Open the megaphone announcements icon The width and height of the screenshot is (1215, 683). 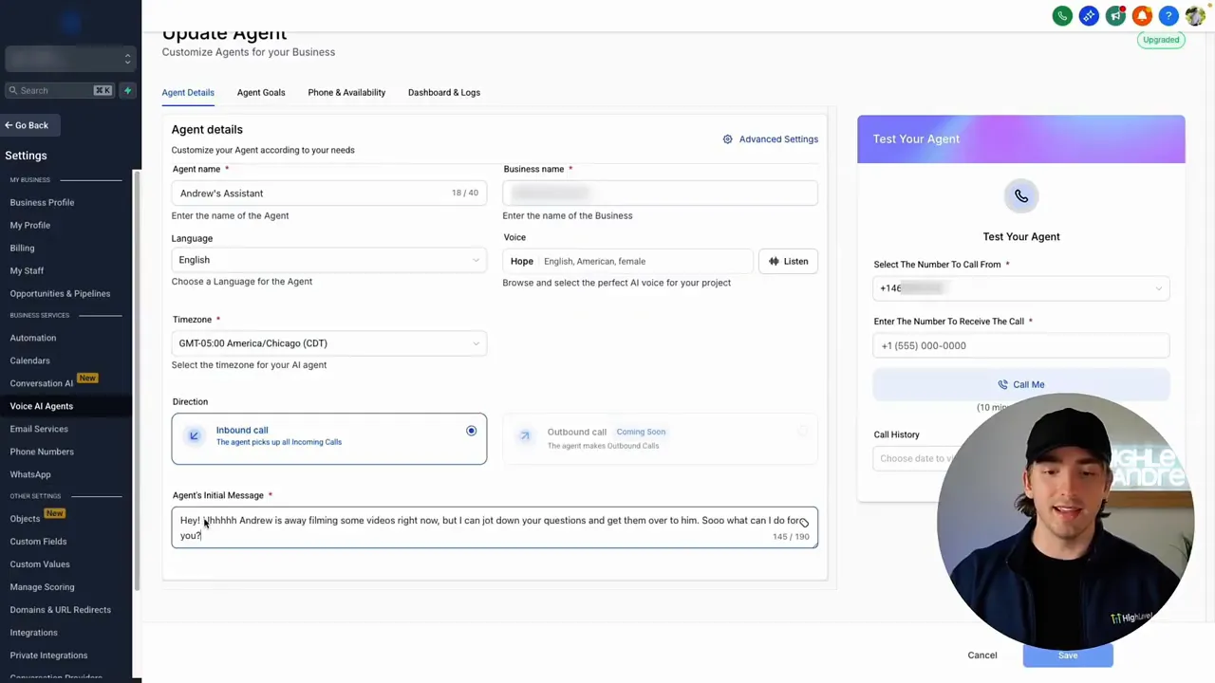1115,16
